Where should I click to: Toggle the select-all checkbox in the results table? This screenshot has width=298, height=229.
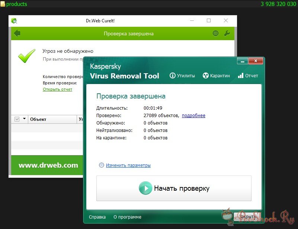click(x=17, y=119)
